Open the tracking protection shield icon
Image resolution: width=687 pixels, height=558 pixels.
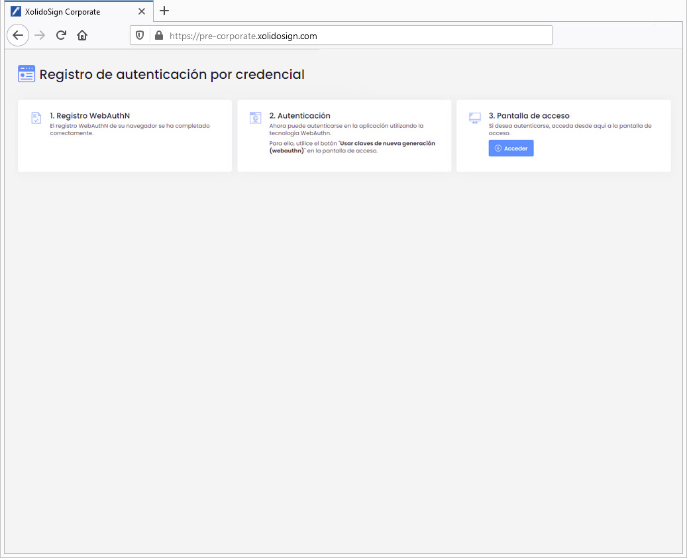pos(140,36)
